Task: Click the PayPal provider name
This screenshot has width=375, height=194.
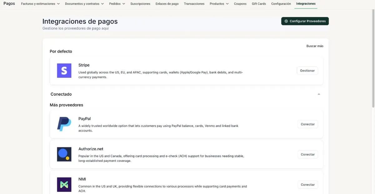Action: coord(85,119)
